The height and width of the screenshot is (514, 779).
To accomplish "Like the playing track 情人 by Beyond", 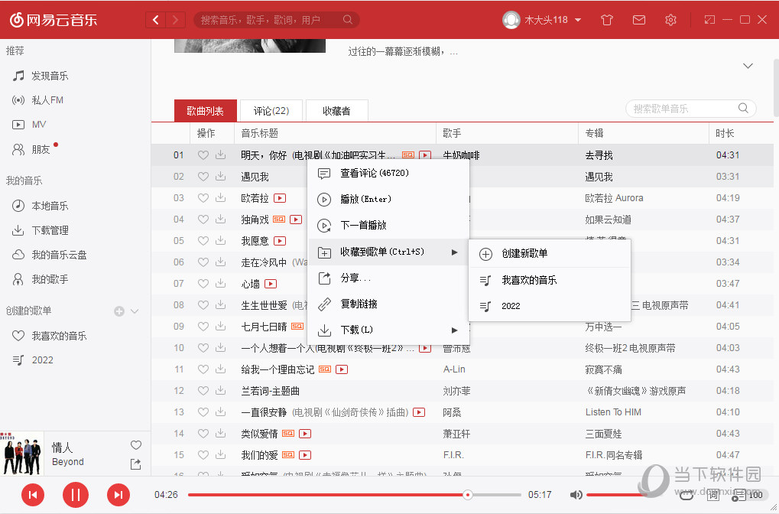I will (x=135, y=444).
